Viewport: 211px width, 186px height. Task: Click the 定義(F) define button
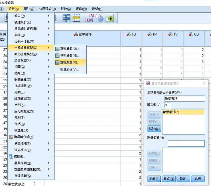click(154, 179)
